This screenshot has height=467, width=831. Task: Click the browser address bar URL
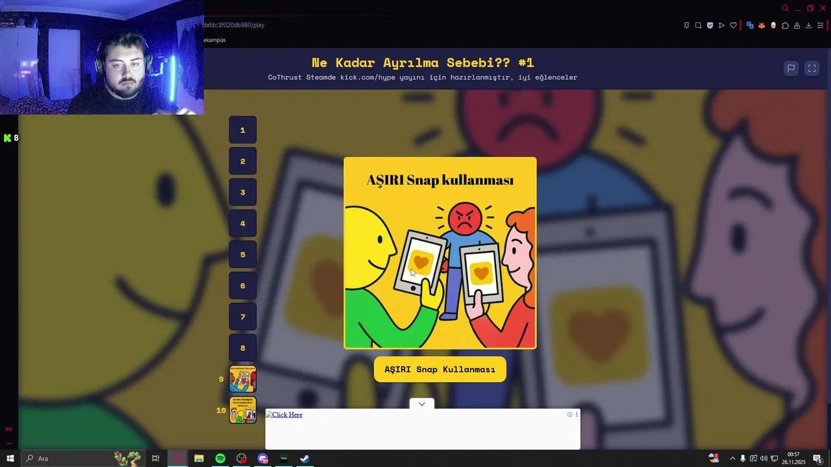point(234,25)
